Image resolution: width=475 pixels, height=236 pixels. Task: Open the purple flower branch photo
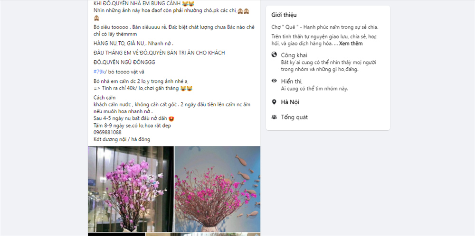[131, 189]
